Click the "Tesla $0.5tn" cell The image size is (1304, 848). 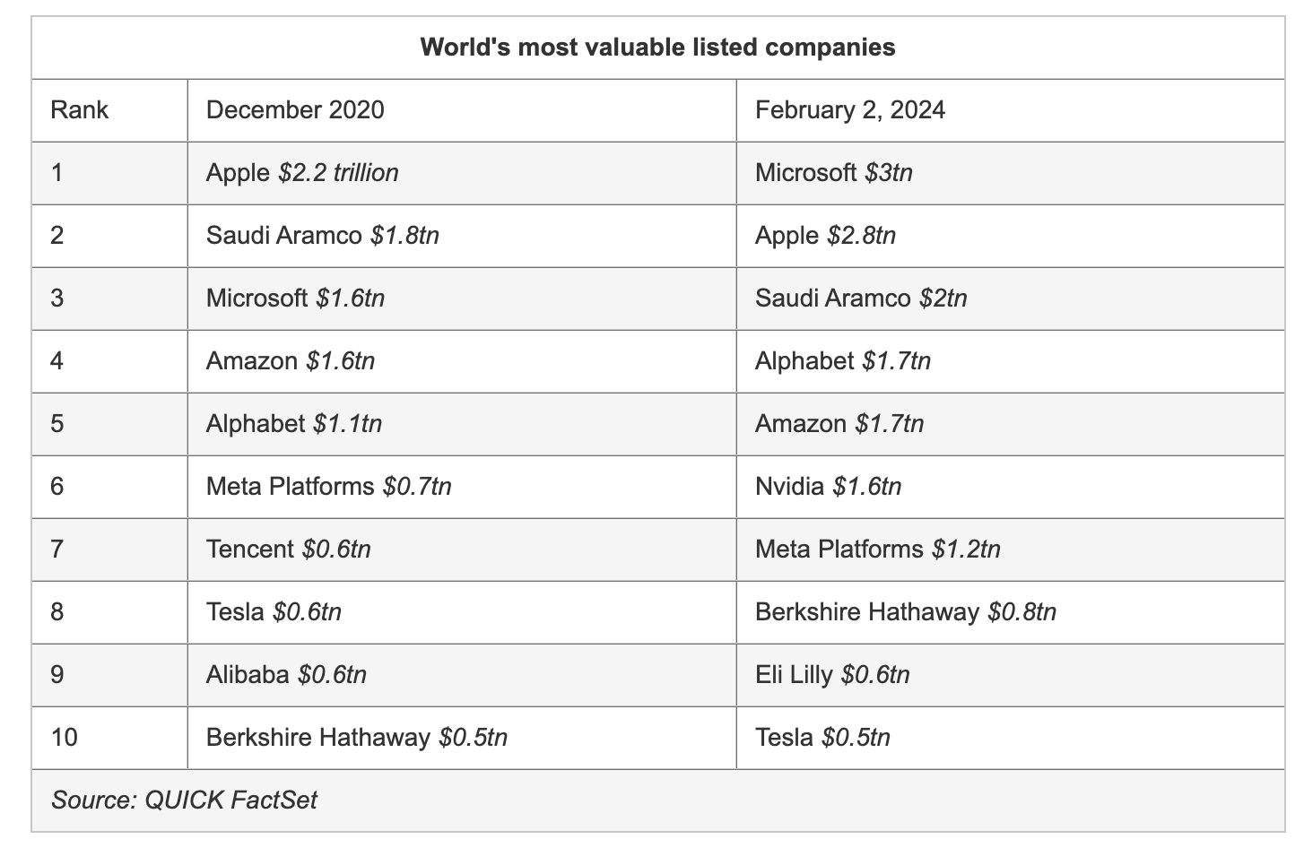[x=822, y=738]
